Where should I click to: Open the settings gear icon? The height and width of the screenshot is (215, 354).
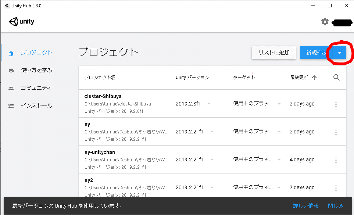pyautogui.click(x=325, y=22)
